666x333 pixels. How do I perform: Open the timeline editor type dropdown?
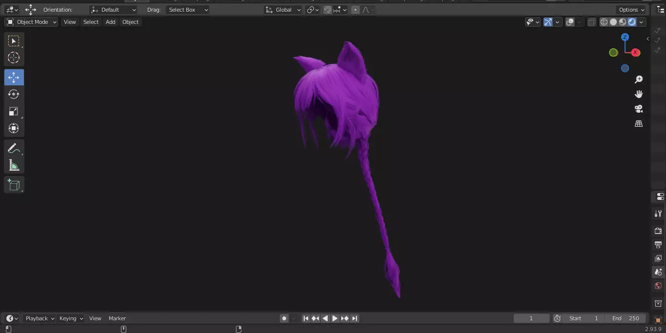tap(12, 318)
